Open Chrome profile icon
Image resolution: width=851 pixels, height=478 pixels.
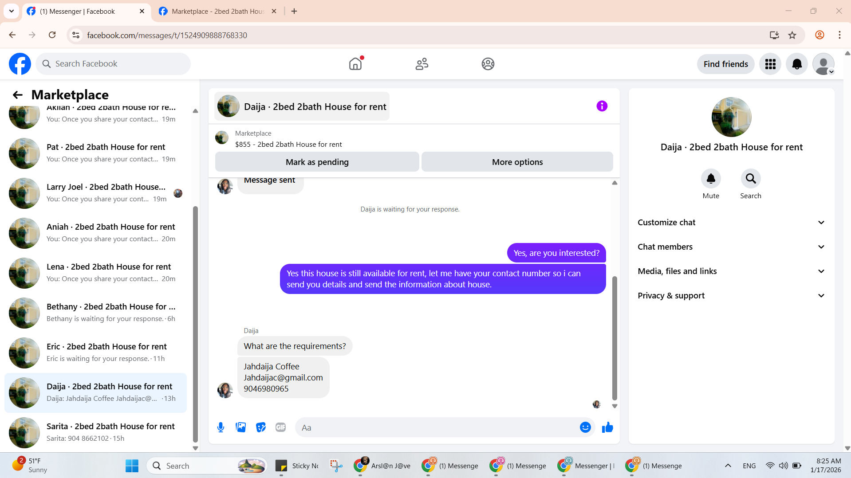tap(819, 35)
